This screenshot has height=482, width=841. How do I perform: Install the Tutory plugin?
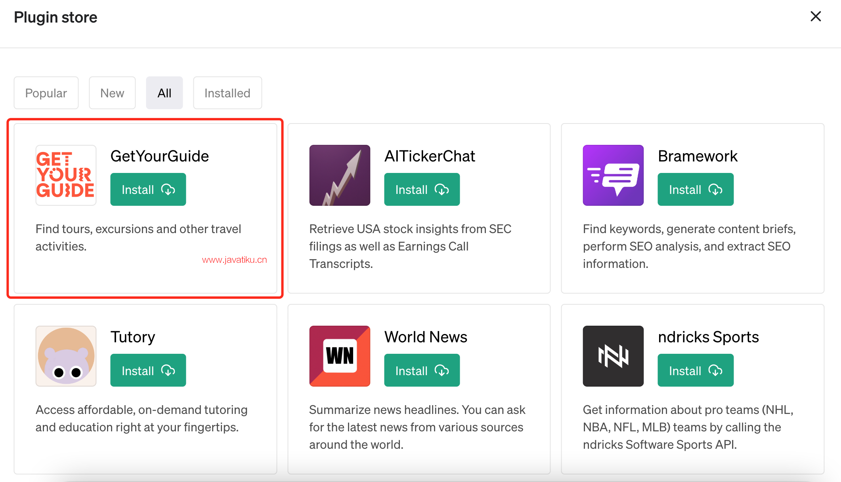(x=148, y=370)
